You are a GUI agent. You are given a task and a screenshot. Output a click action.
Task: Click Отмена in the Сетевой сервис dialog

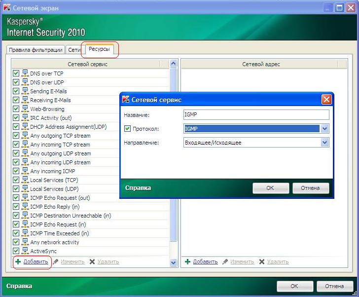click(311, 188)
